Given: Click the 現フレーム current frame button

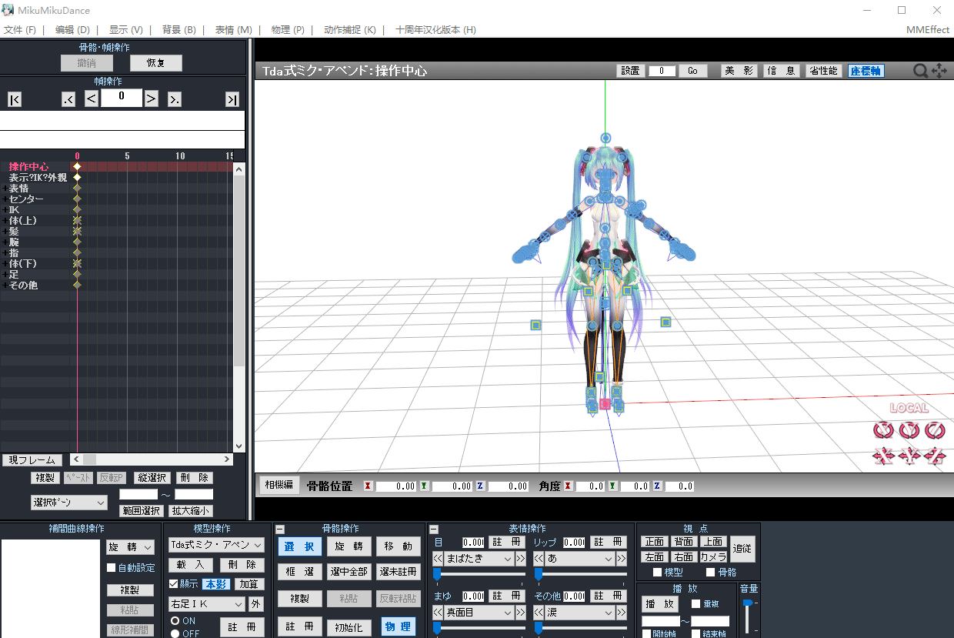Looking at the screenshot, I should (32, 459).
